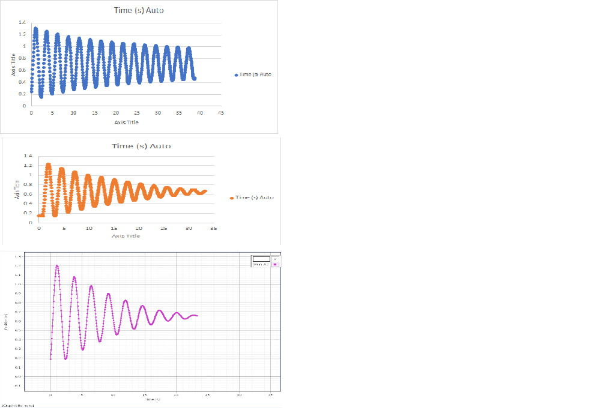Click the 35 tick label on orange chart x-axis

[214, 228]
